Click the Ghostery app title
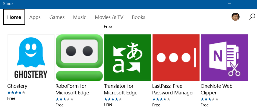The image size is (257, 108). (x=17, y=86)
